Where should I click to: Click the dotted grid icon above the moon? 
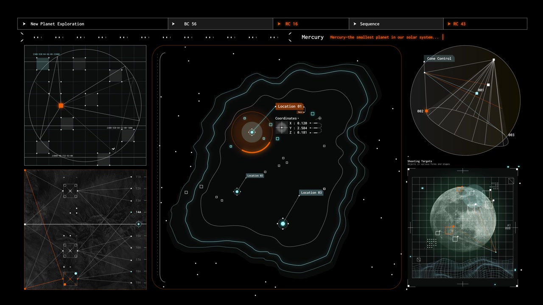click(x=494, y=186)
